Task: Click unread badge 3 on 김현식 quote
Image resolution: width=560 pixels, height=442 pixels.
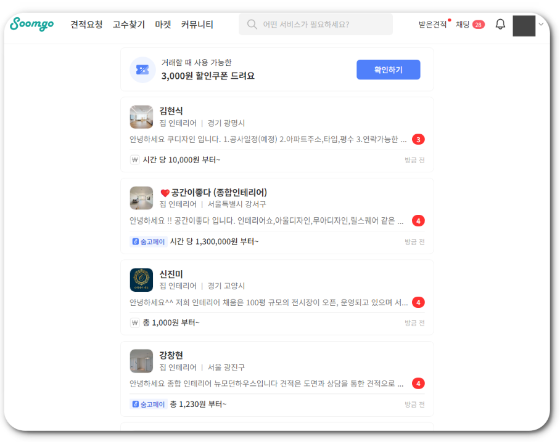Action: click(x=418, y=139)
